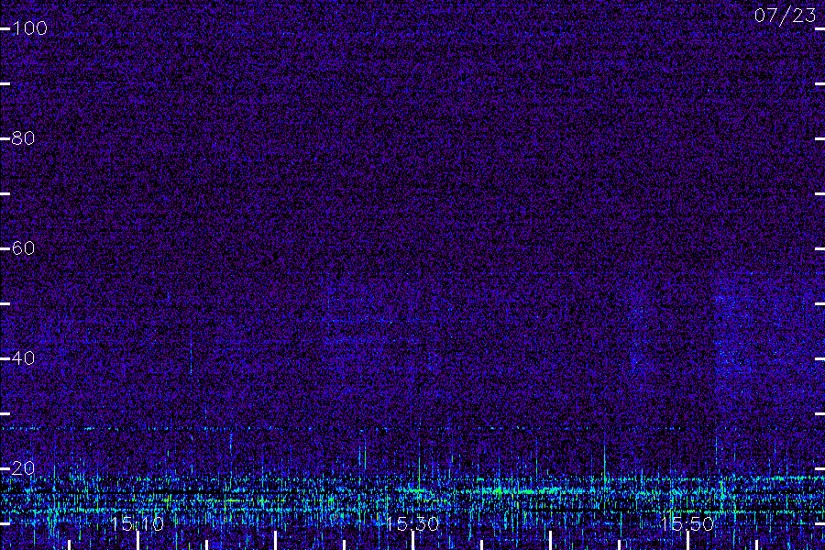Click the 15:50 time axis label
The width and height of the screenshot is (825, 550).
687,523
